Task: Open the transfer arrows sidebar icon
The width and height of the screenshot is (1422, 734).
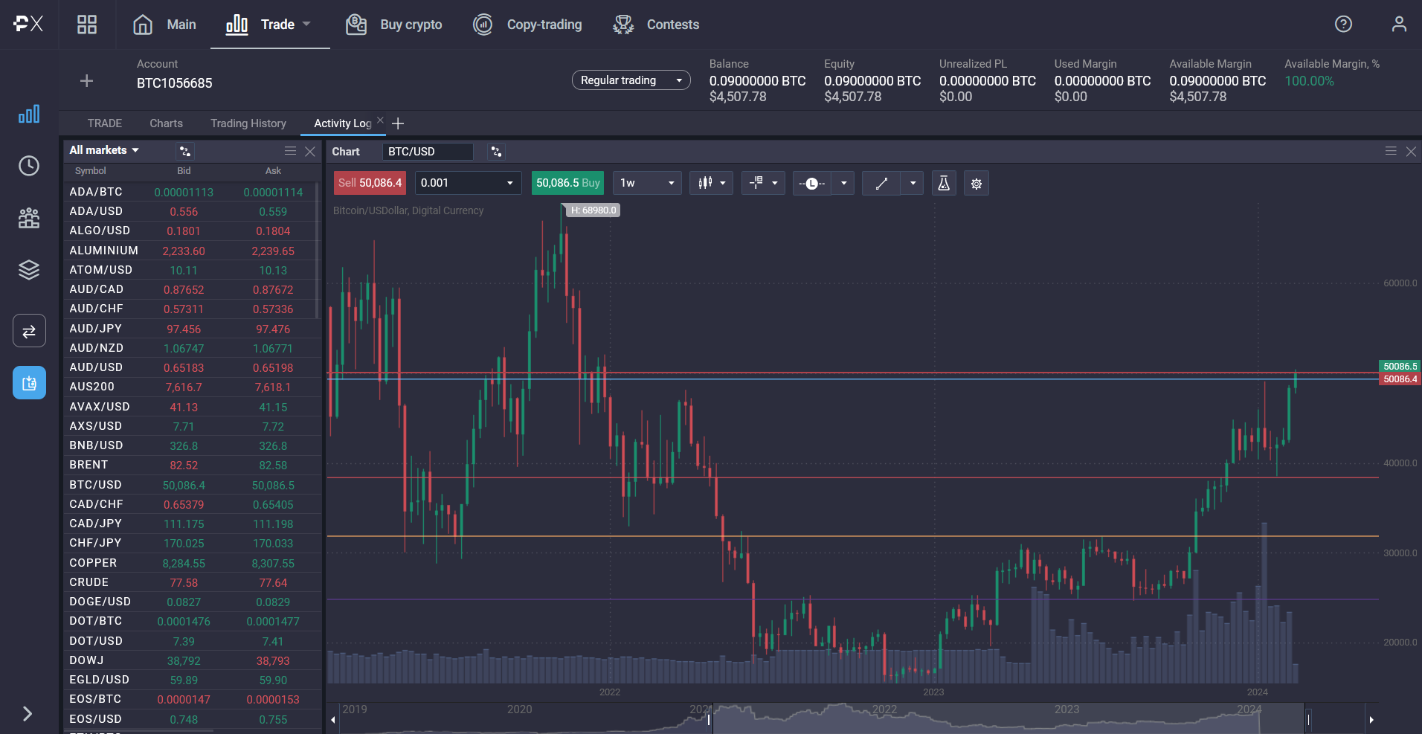Action: (x=29, y=331)
